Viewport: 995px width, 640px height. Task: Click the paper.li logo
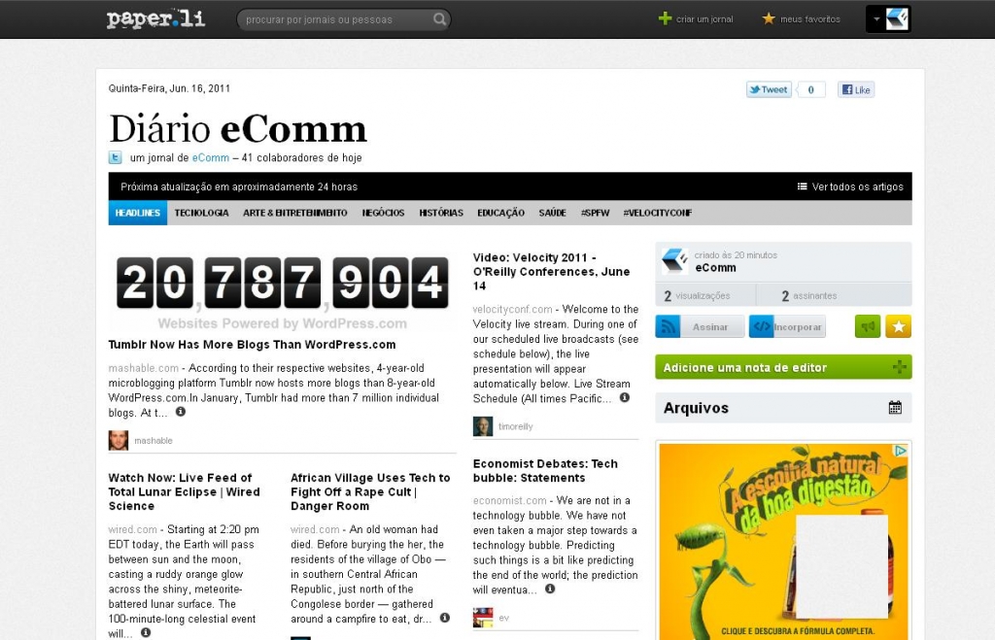[x=155, y=19]
